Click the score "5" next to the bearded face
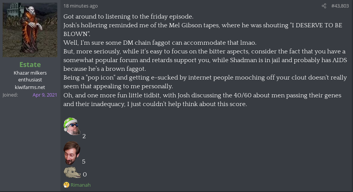Image resolution: width=353 pixels, height=192 pixels. click(84, 162)
